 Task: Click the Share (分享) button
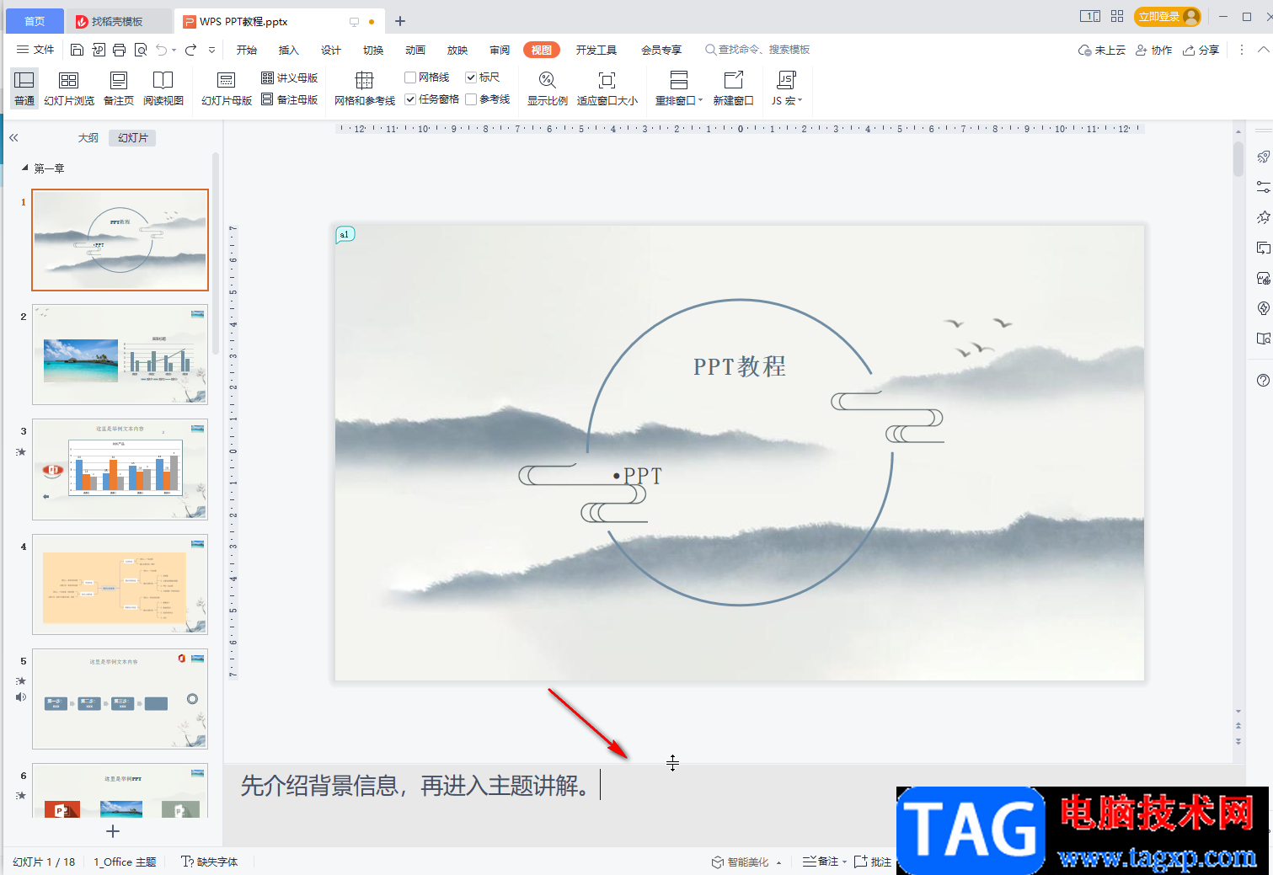click(x=1201, y=50)
